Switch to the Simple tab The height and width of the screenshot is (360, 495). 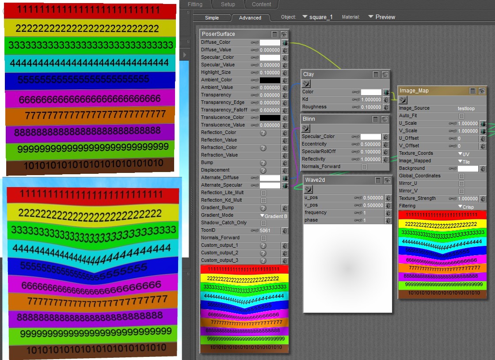[212, 18]
